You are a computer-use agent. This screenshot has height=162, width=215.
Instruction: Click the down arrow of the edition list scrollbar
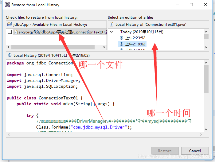pyautogui.click(x=206, y=47)
